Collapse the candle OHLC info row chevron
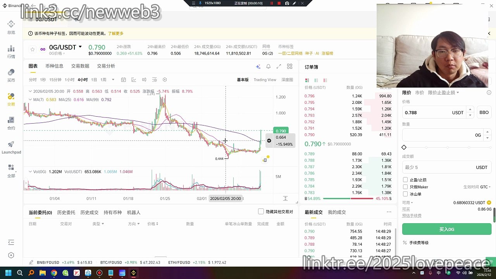 [x=30, y=91]
